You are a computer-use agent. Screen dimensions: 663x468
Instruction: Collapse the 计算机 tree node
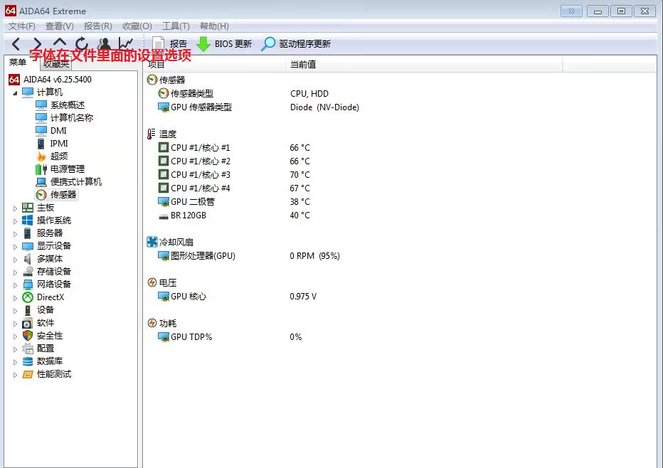pyautogui.click(x=15, y=92)
